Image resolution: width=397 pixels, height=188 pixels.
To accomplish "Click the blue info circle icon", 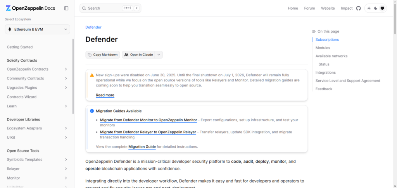I will click(92, 111).
